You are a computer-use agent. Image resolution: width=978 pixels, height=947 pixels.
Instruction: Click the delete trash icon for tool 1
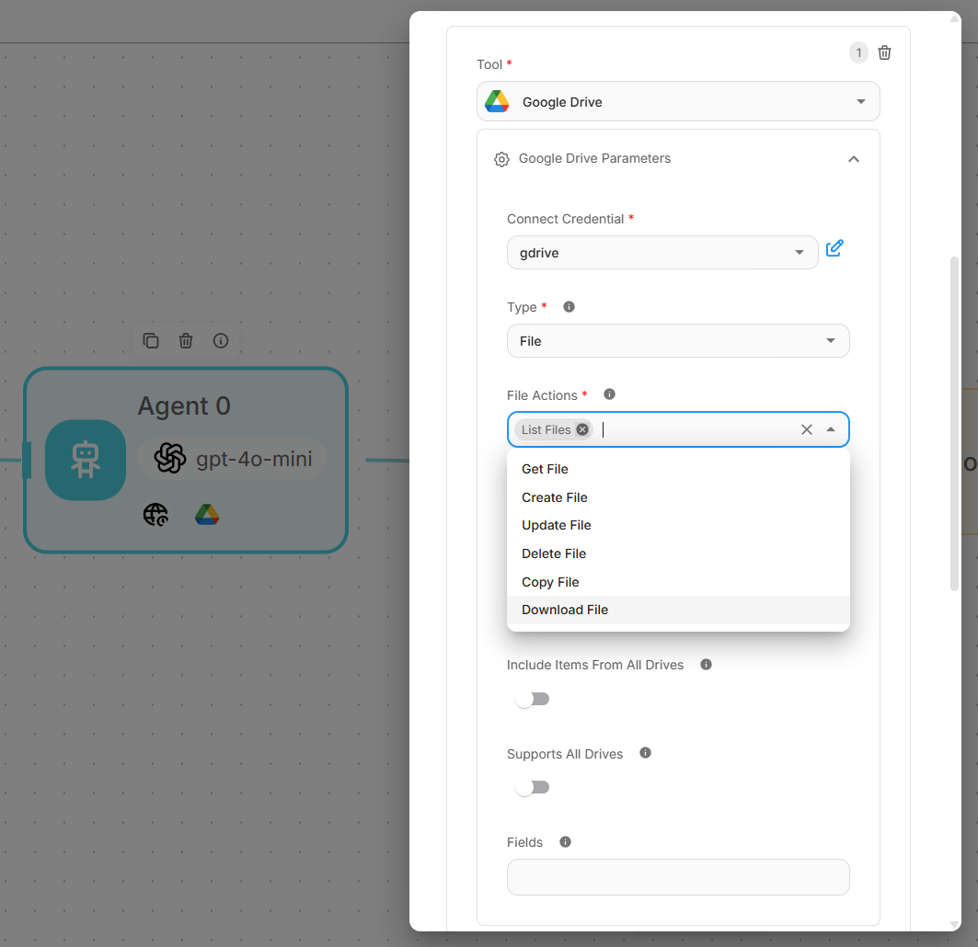pyautogui.click(x=884, y=53)
